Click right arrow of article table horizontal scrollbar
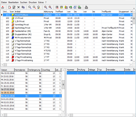 click(x=131, y=65)
